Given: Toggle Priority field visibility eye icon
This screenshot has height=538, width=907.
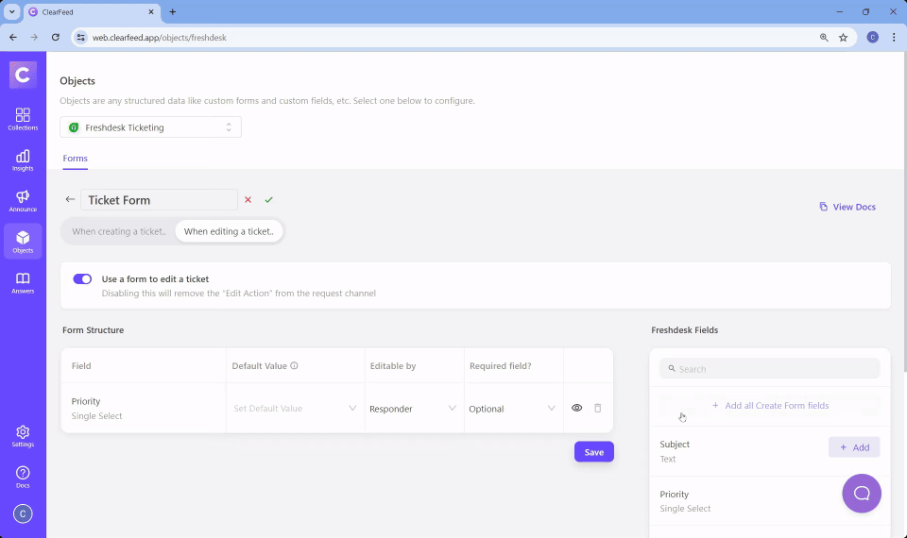Looking at the screenshot, I should point(576,409).
